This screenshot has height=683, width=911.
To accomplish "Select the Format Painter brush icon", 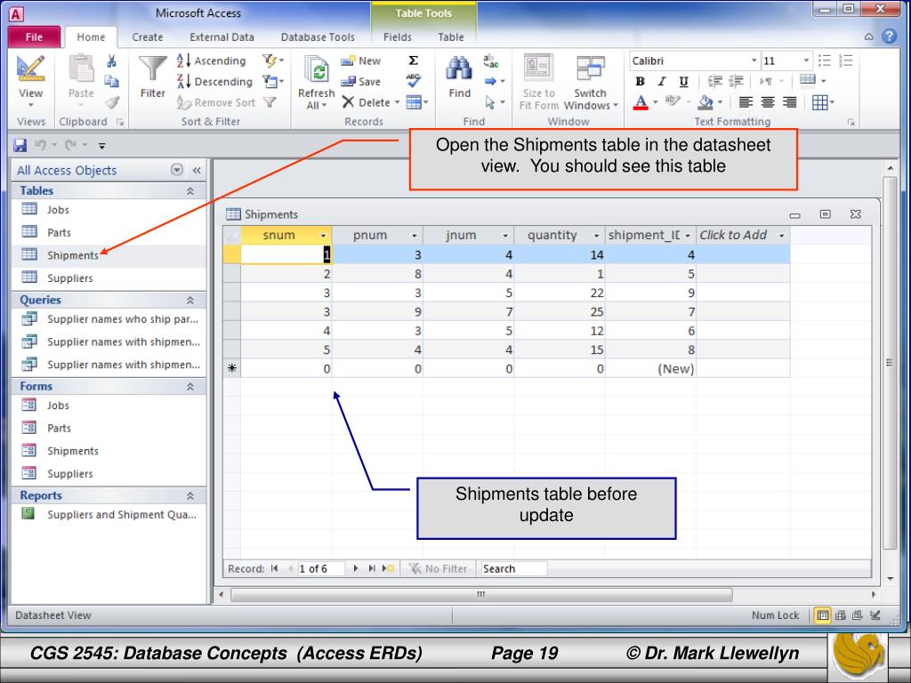I will coord(111,103).
